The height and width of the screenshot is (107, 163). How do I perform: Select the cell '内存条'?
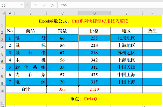coord(31,75)
